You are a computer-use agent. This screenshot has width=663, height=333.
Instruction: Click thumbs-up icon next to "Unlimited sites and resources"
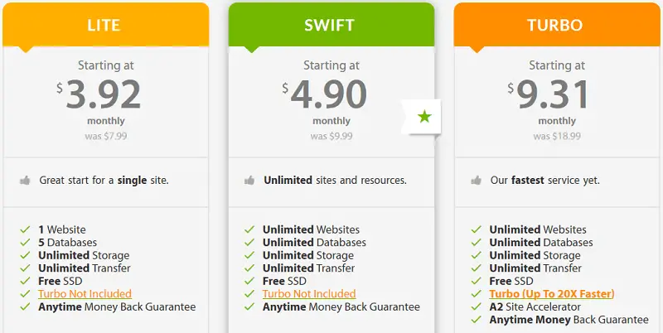tap(249, 181)
